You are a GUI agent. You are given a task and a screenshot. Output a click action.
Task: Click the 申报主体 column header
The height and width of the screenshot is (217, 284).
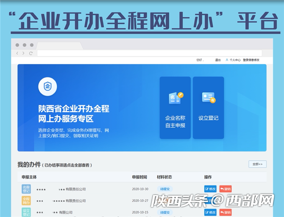pyautogui.click(x=29, y=177)
